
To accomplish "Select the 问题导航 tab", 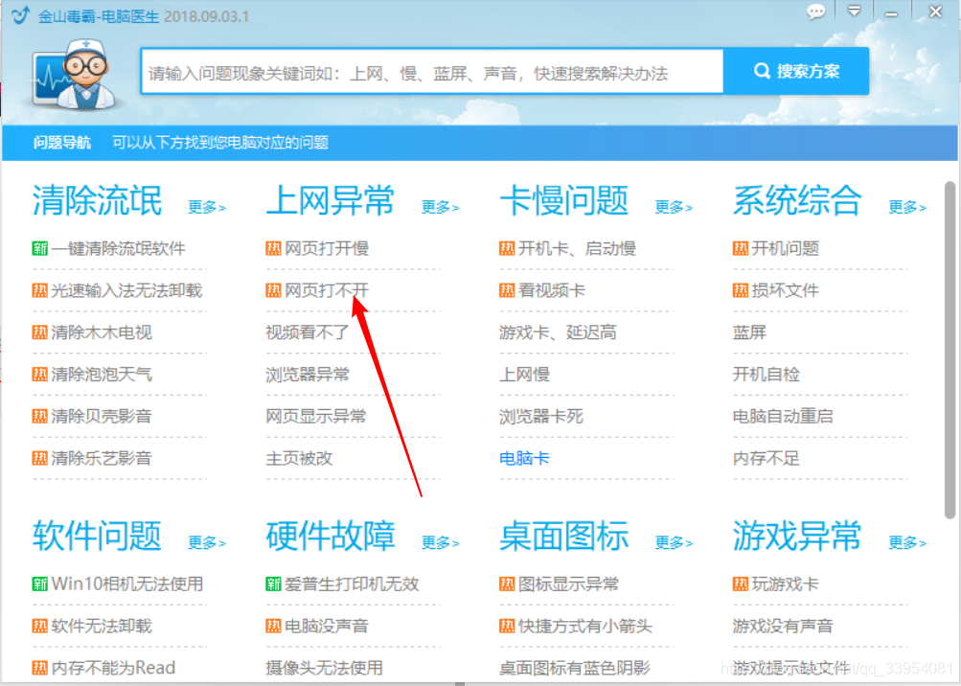I will click(x=62, y=143).
